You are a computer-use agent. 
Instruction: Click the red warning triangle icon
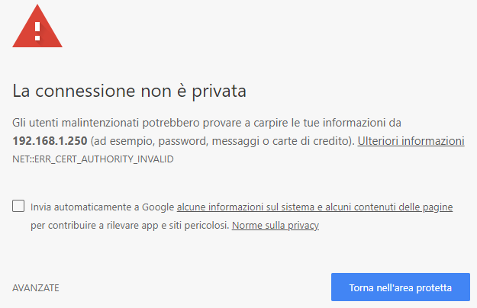[38, 27]
